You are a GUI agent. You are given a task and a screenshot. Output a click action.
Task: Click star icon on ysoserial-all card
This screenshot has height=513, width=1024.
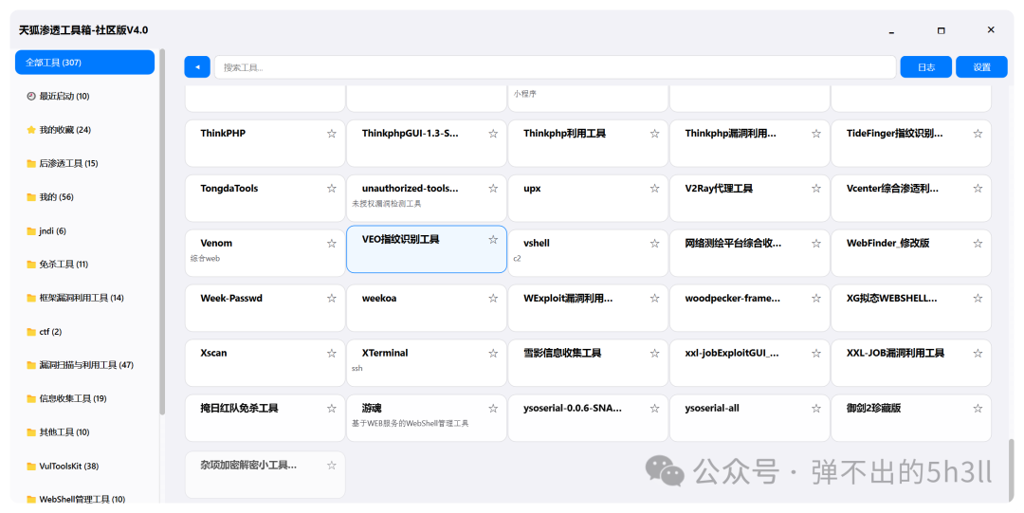coord(816,409)
